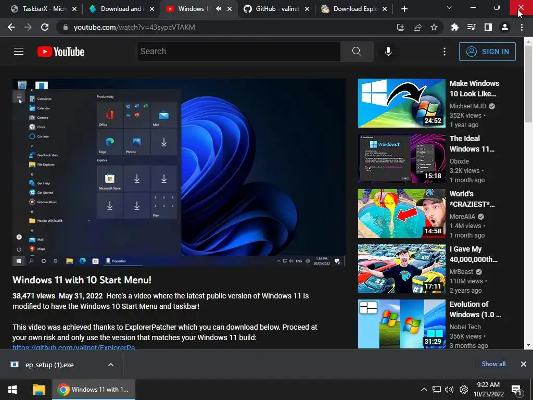Viewport: 533px width, 400px height.
Task: Click the YouTube search magnifier button
Action: tap(357, 52)
